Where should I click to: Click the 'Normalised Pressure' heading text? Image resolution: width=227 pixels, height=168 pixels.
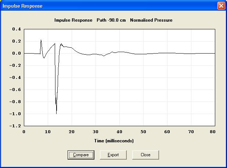151,20
